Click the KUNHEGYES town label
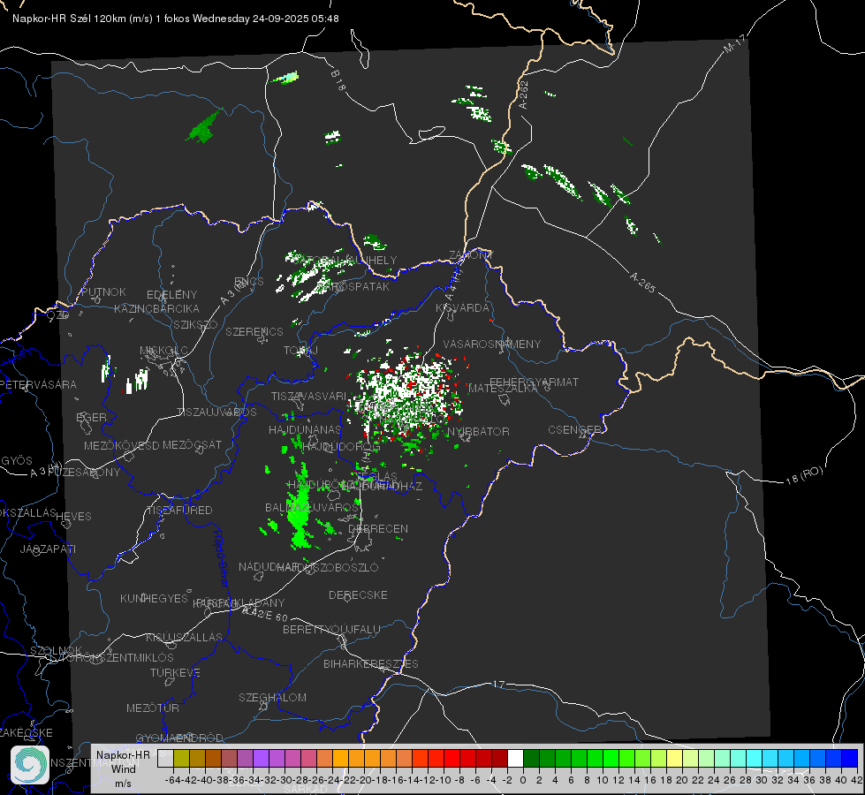 coord(154,599)
